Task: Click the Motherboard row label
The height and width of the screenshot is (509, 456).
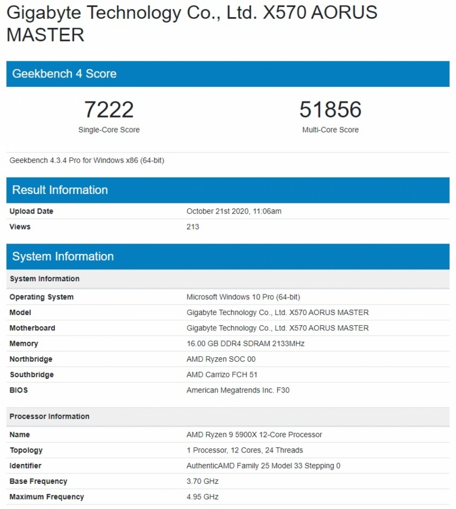Action: click(x=32, y=328)
